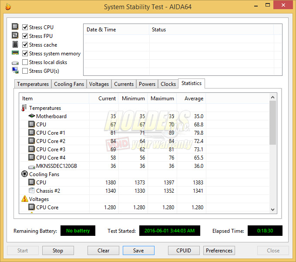Click the monitor icon beside Stress GPU(s)

coord(15,70)
